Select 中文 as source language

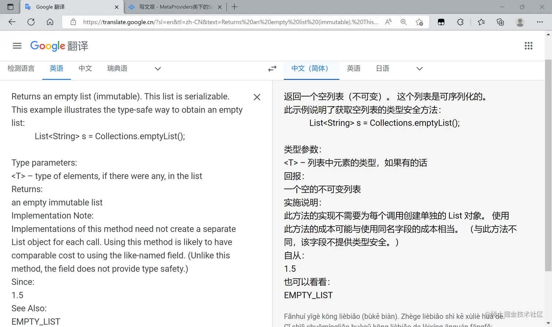(x=85, y=68)
